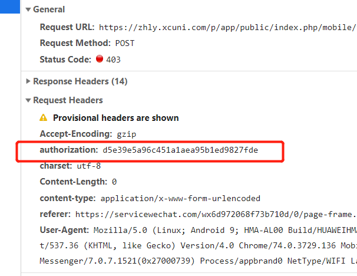Click the Provisional headers are shown text
Image resolution: width=357 pixels, height=276 pixels.
coord(116,118)
